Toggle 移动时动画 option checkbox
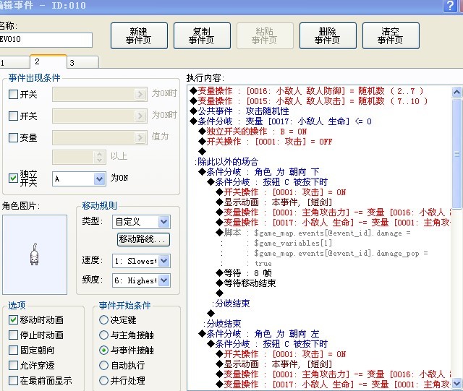The image size is (463, 391). [13, 320]
